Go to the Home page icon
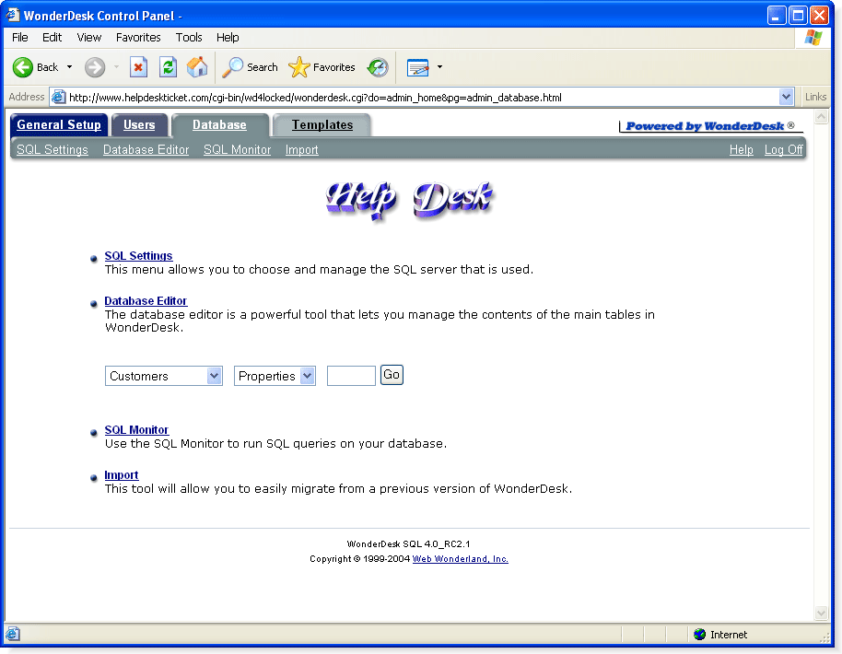Image resolution: width=842 pixels, height=654 pixels. coord(197,67)
